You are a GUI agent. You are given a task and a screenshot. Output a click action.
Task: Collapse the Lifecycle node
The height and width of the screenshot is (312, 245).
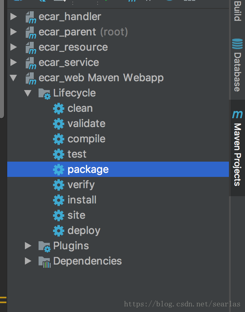(x=28, y=93)
